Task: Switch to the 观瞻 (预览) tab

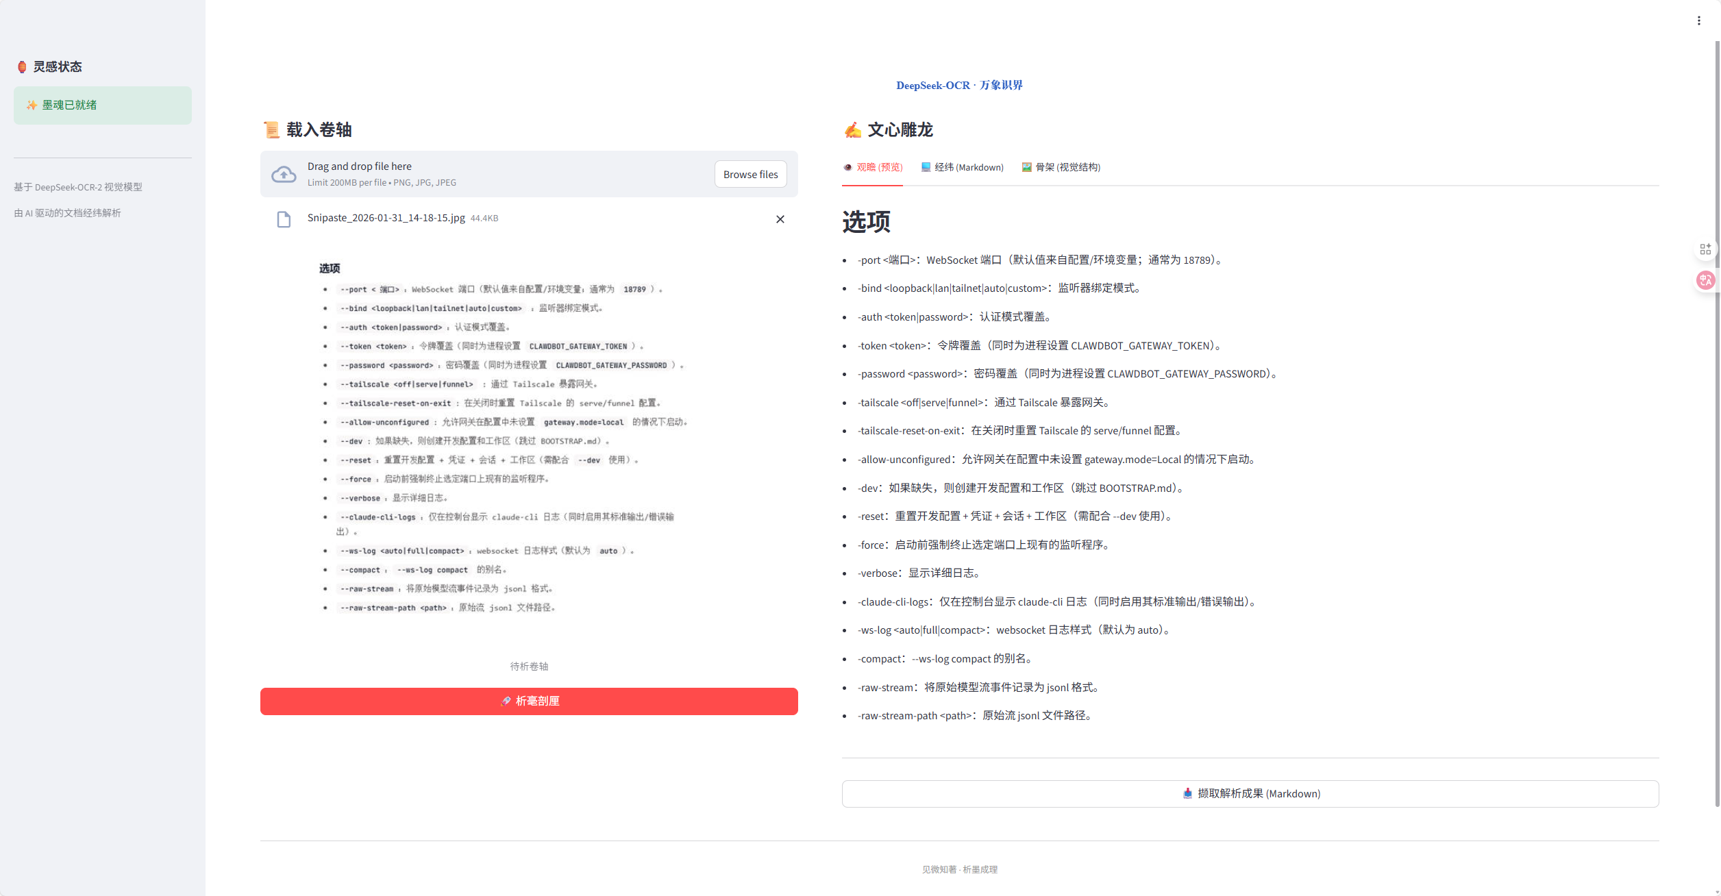Action: (x=872, y=167)
